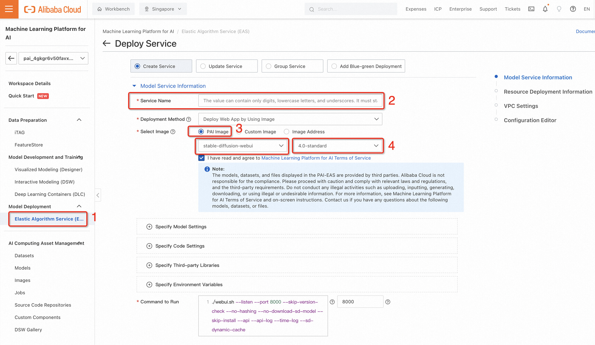595x345 pixels.
Task: Select PAI Image radio option
Action: [201, 132]
